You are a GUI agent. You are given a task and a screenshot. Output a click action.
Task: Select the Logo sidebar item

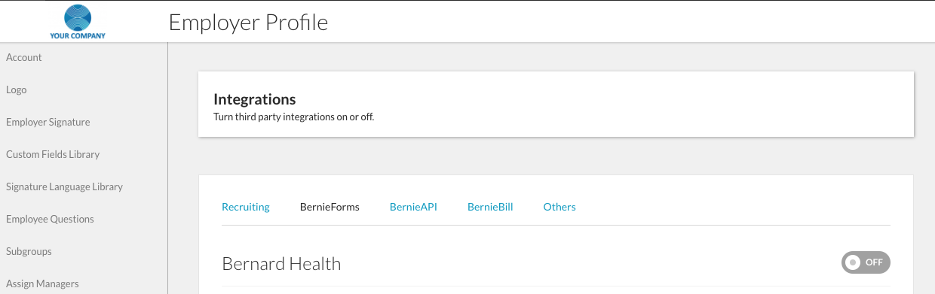17,89
